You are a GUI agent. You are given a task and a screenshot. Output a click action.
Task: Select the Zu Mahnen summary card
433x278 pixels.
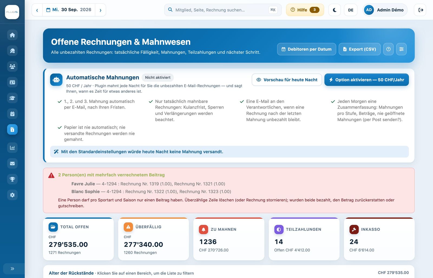229,239
